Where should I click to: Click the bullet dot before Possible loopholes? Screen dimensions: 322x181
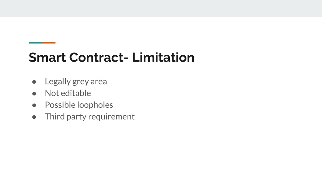pos(34,106)
